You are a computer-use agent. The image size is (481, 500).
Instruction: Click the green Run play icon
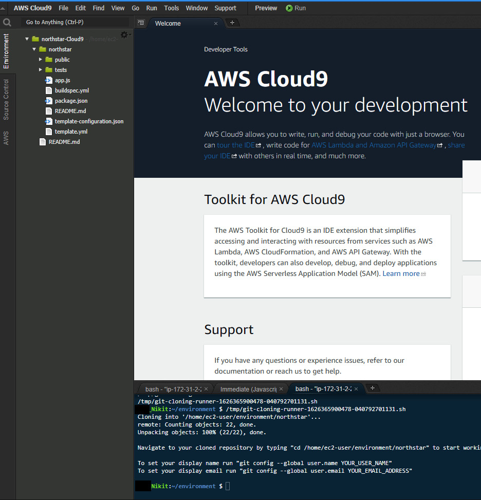[289, 8]
